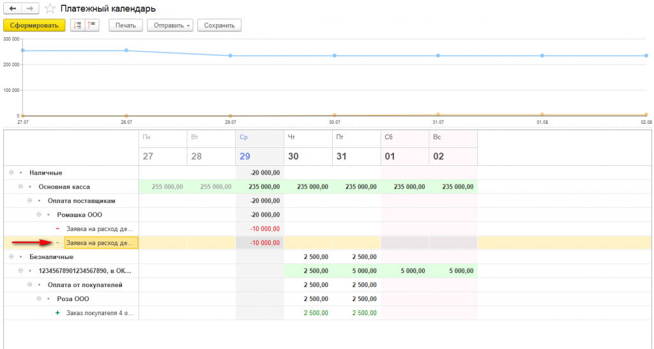Collapse the Ромашка ООО group

39,215
